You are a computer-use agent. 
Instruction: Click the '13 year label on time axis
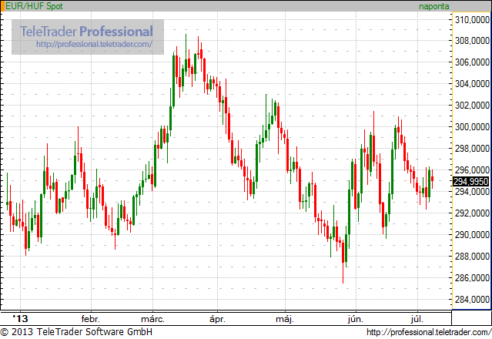coord(20,319)
